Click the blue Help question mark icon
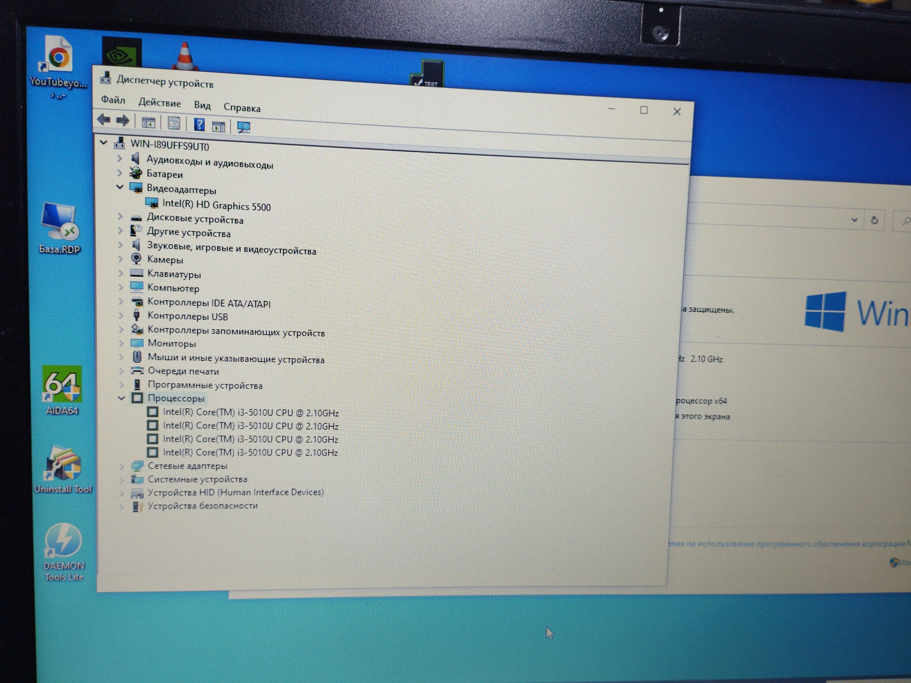 [199, 125]
